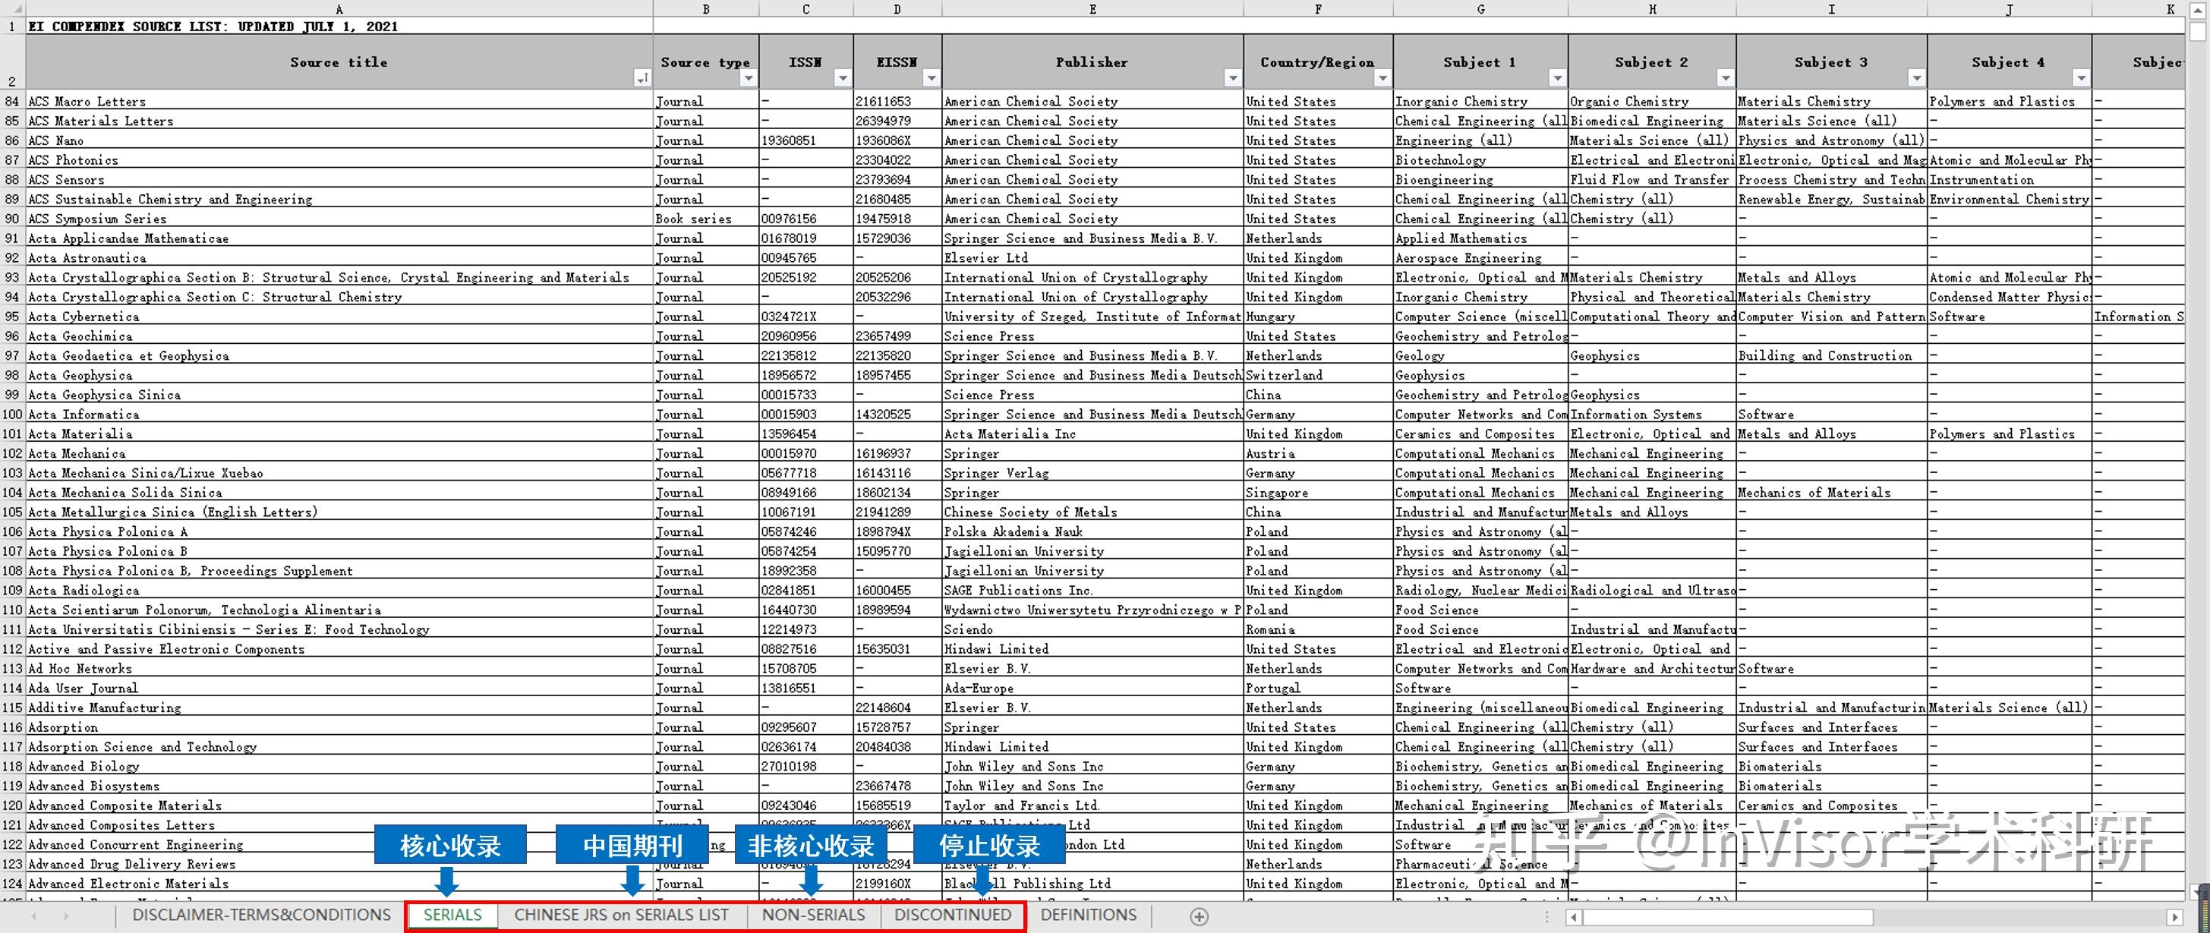2210x933 pixels.
Task: Open Country/Region column filter dropdown
Action: click(x=1382, y=79)
